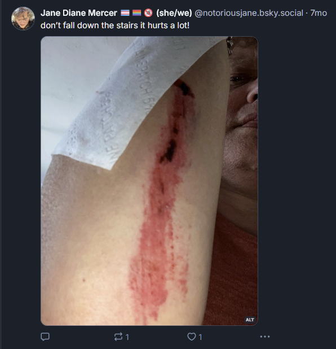Select the post text about stairs
Image resolution: width=336 pixels, height=349 pixels.
click(115, 25)
